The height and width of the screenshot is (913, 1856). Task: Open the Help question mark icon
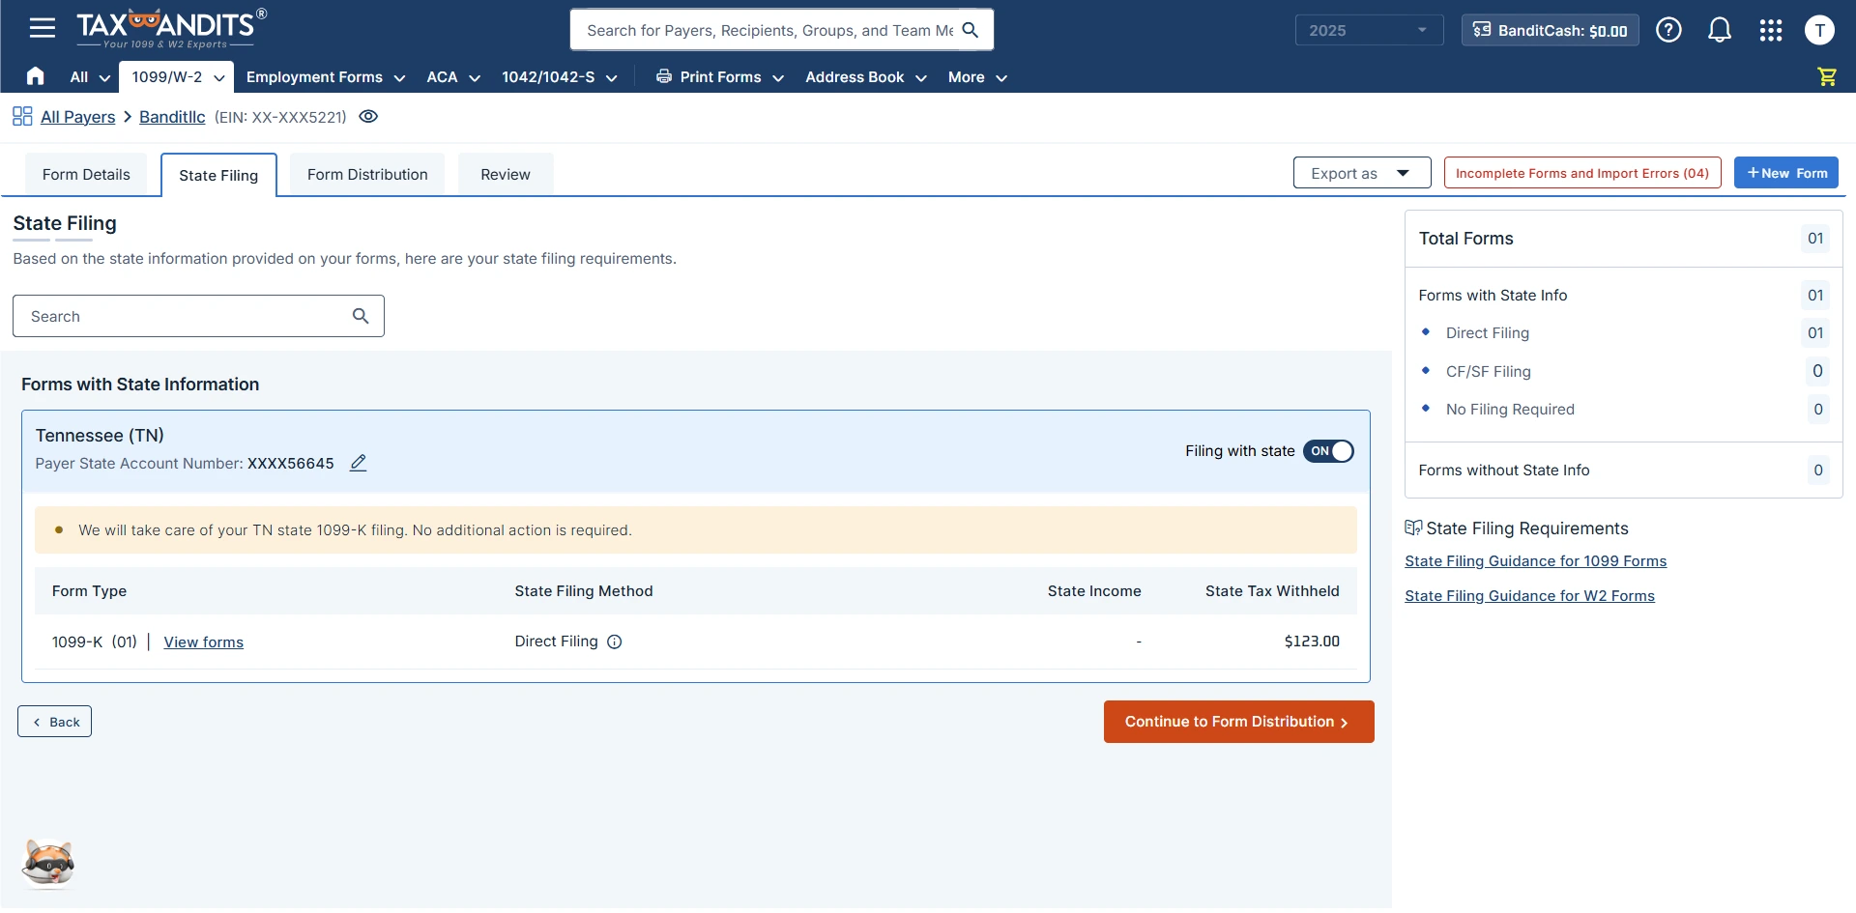pos(1669,29)
